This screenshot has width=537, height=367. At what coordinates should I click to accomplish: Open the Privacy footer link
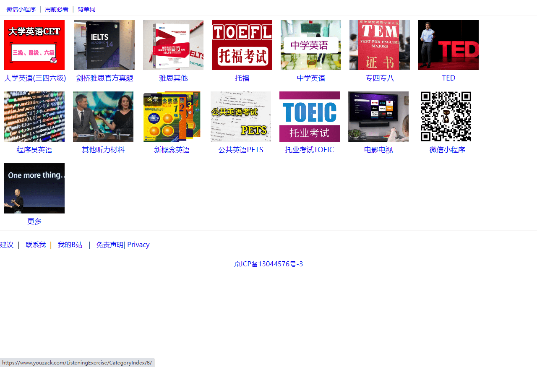(x=138, y=245)
